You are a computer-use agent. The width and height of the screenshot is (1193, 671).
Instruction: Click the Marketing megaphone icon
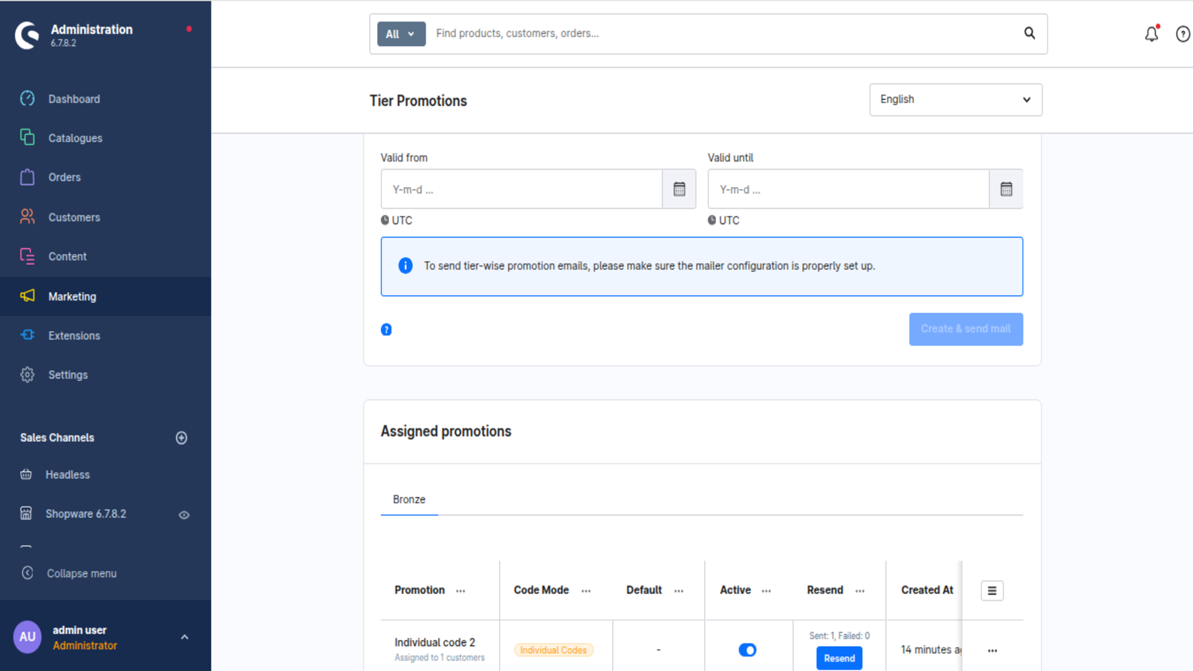(x=27, y=296)
